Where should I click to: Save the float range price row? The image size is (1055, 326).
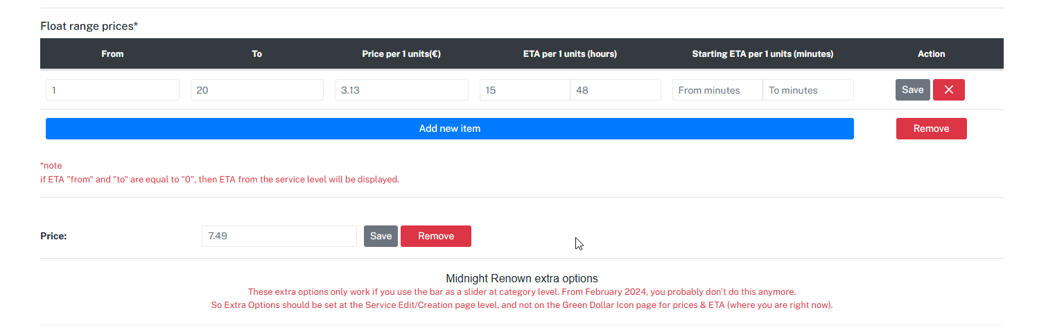(x=912, y=90)
